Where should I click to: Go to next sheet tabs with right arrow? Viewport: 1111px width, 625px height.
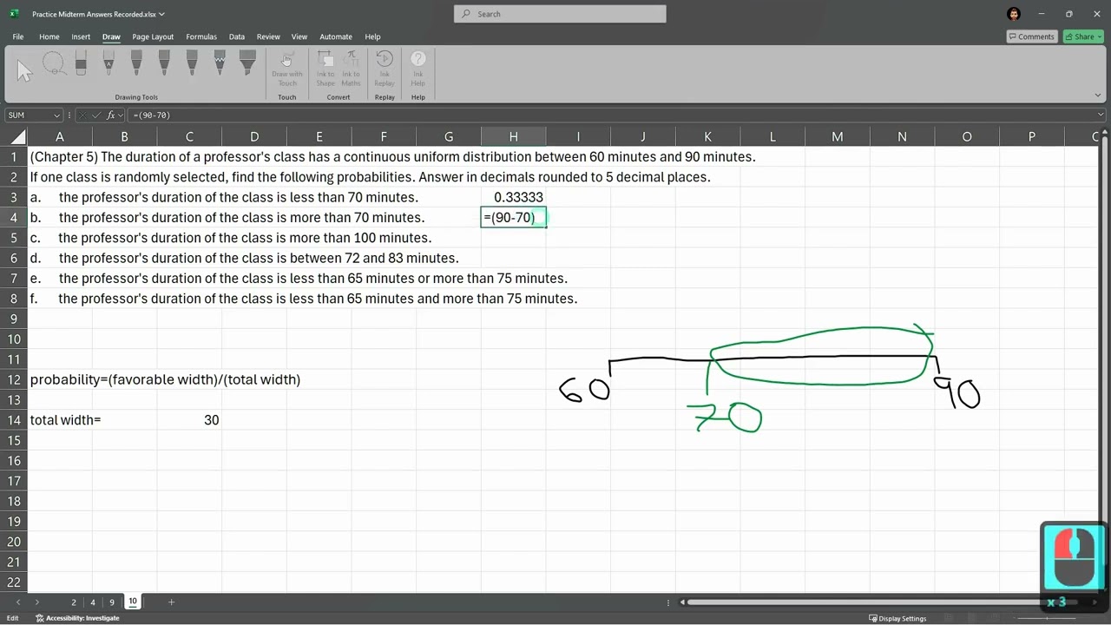36,602
